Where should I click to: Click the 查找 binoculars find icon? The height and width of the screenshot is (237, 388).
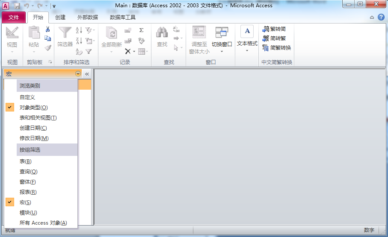[x=162, y=32]
